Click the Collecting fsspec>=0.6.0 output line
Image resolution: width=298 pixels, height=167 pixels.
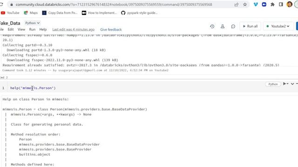[x=27, y=55]
